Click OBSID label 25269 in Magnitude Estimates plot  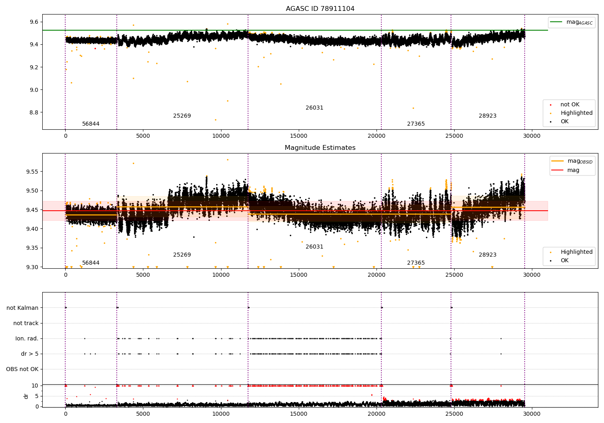[x=182, y=255]
